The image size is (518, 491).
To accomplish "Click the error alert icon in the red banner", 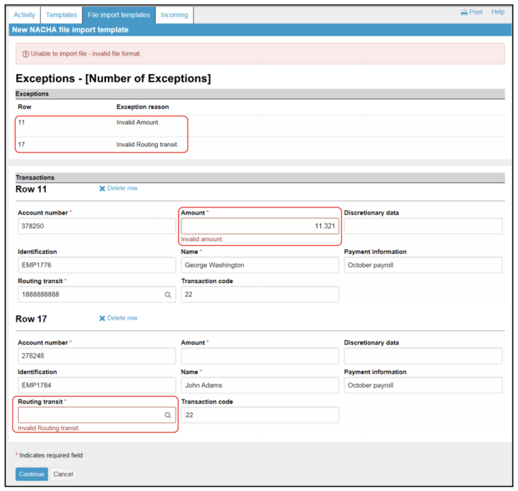I will pyautogui.click(x=26, y=54).
